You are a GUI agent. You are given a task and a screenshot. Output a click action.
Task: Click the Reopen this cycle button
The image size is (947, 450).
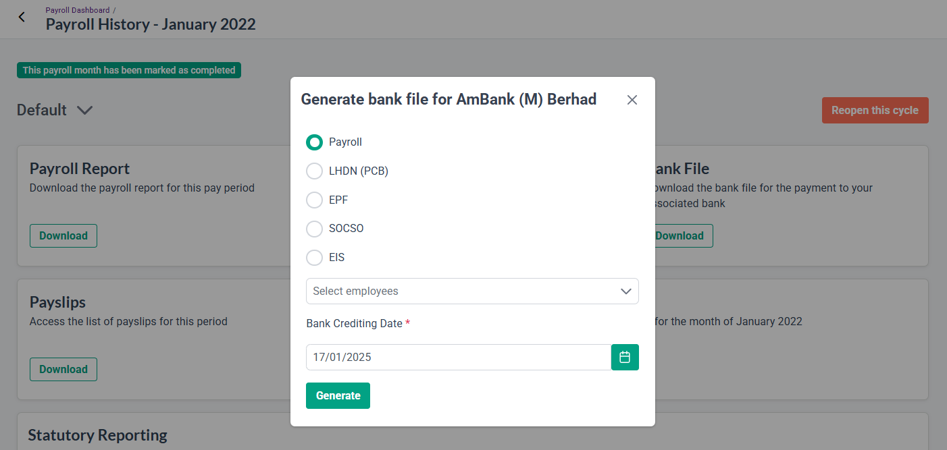coord(875,110)
